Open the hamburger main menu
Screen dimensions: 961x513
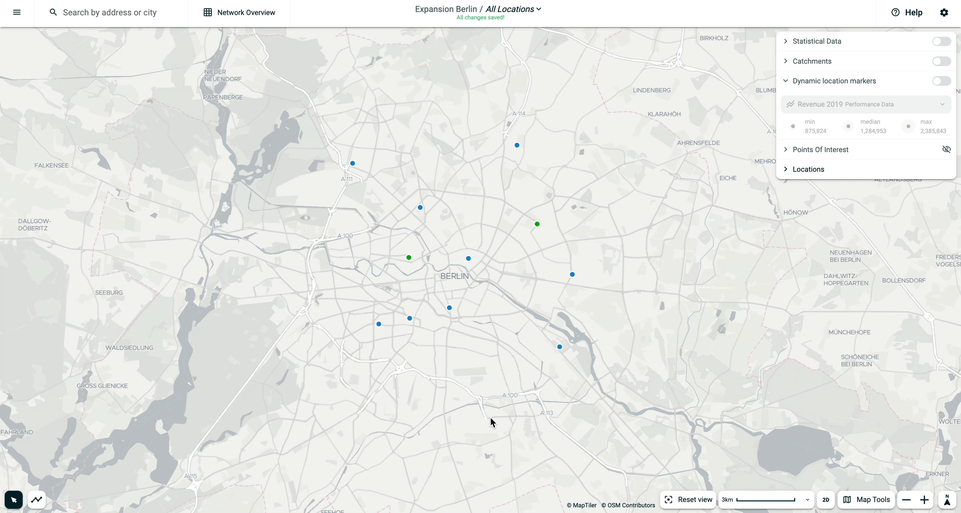[x=17, y=12]
